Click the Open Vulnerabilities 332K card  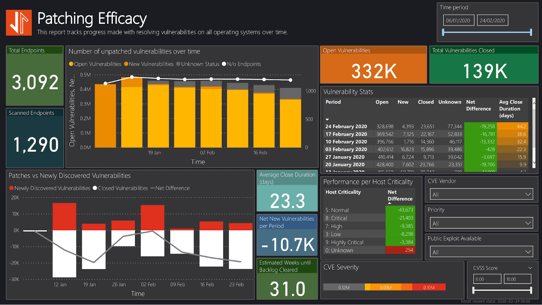(x=373, y=64)
